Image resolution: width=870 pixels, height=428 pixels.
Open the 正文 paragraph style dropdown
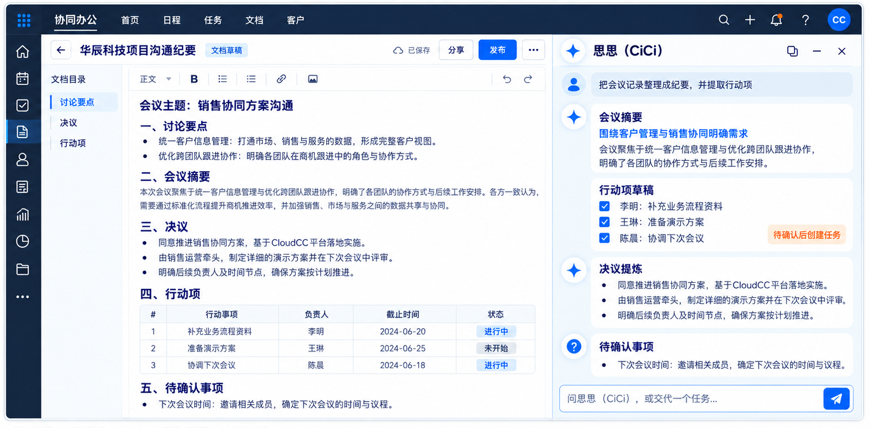click(156, 79)
